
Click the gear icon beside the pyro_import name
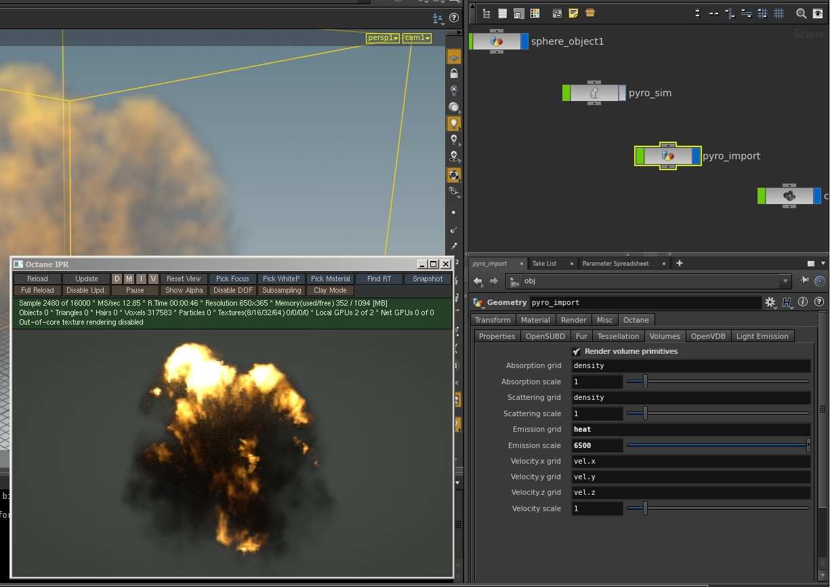[x=770, y=302]
